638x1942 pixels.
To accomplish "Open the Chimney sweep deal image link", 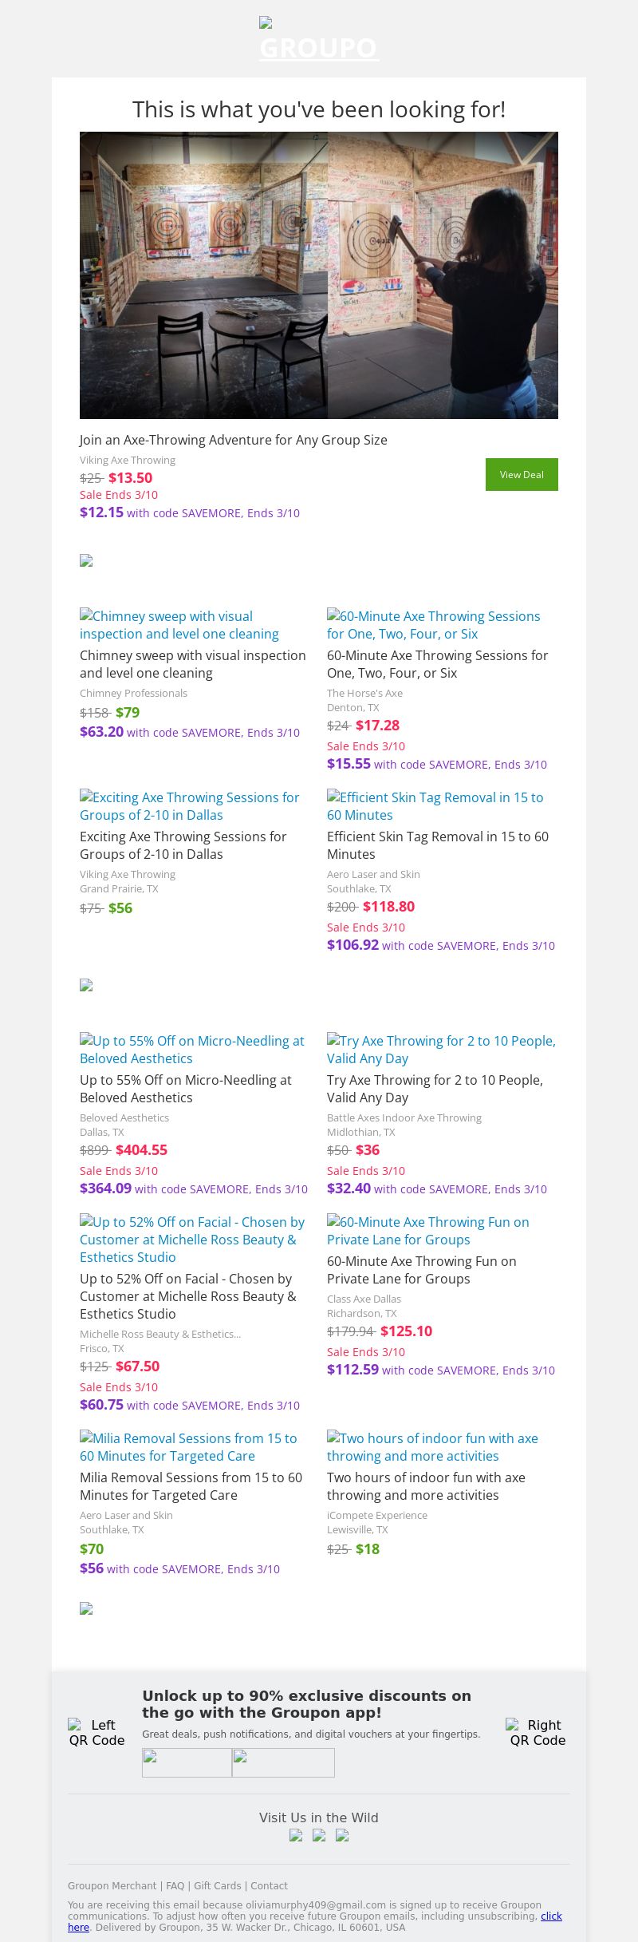I will pos(179,625).
